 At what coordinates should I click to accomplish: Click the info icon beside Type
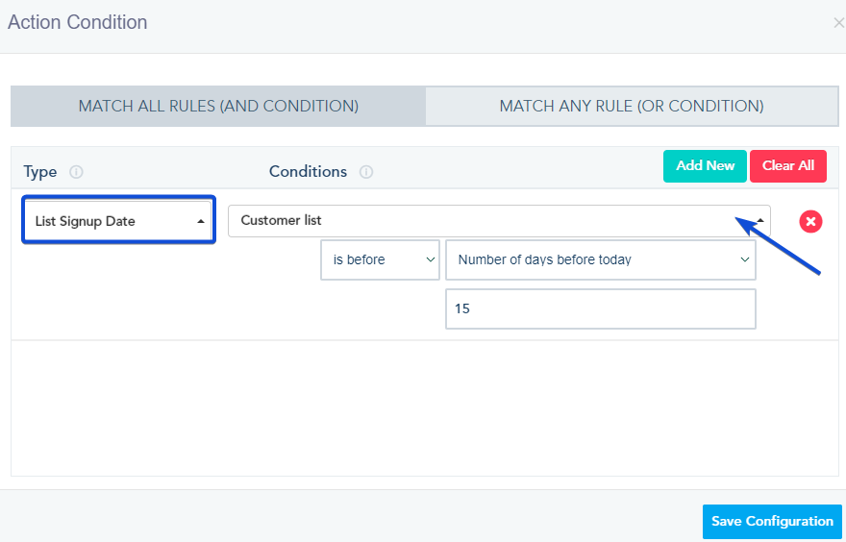pos(77,172)
